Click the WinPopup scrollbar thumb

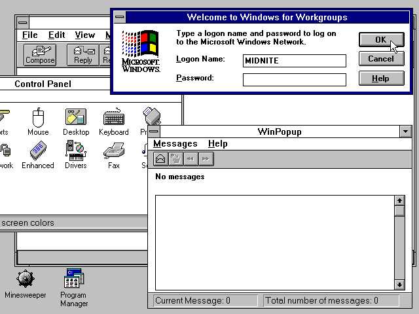point(399,211)
